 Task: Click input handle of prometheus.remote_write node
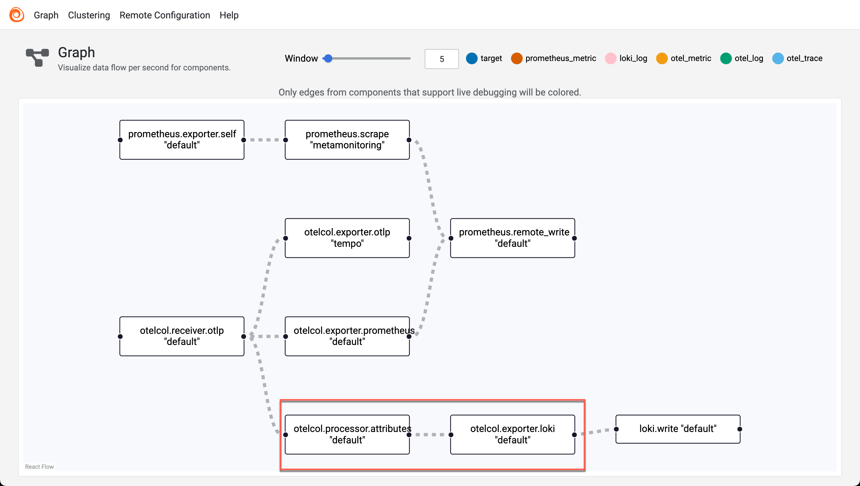click(451, 238)
